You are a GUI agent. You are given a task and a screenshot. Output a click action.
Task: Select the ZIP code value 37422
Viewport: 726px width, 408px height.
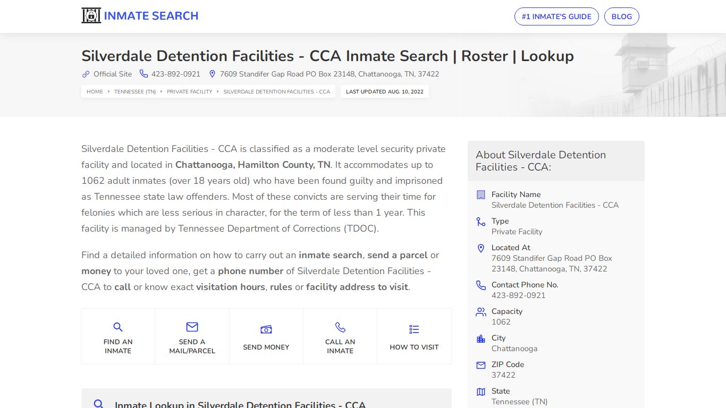click(x=503, y=375)
